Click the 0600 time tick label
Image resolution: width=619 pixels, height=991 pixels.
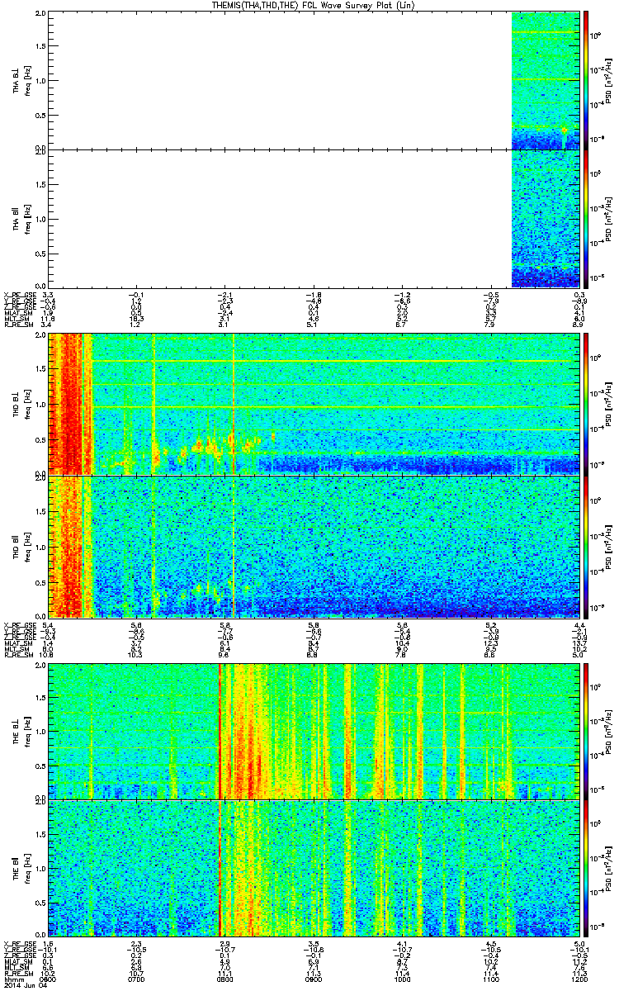click(50, 979)
